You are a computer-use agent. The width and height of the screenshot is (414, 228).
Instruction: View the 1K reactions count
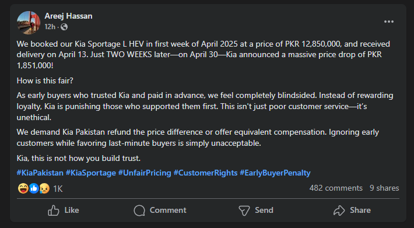pos(58,189)
